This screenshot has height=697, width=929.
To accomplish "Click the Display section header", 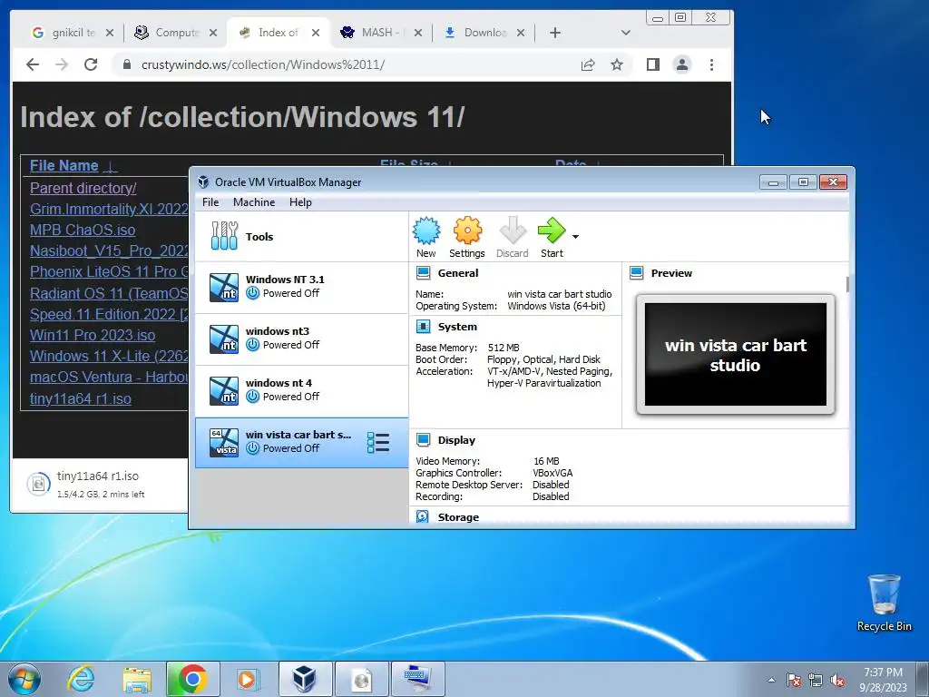I will 456,440.
